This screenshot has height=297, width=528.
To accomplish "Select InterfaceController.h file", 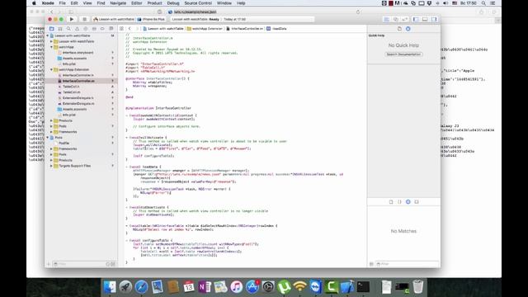I will [78, 75].
